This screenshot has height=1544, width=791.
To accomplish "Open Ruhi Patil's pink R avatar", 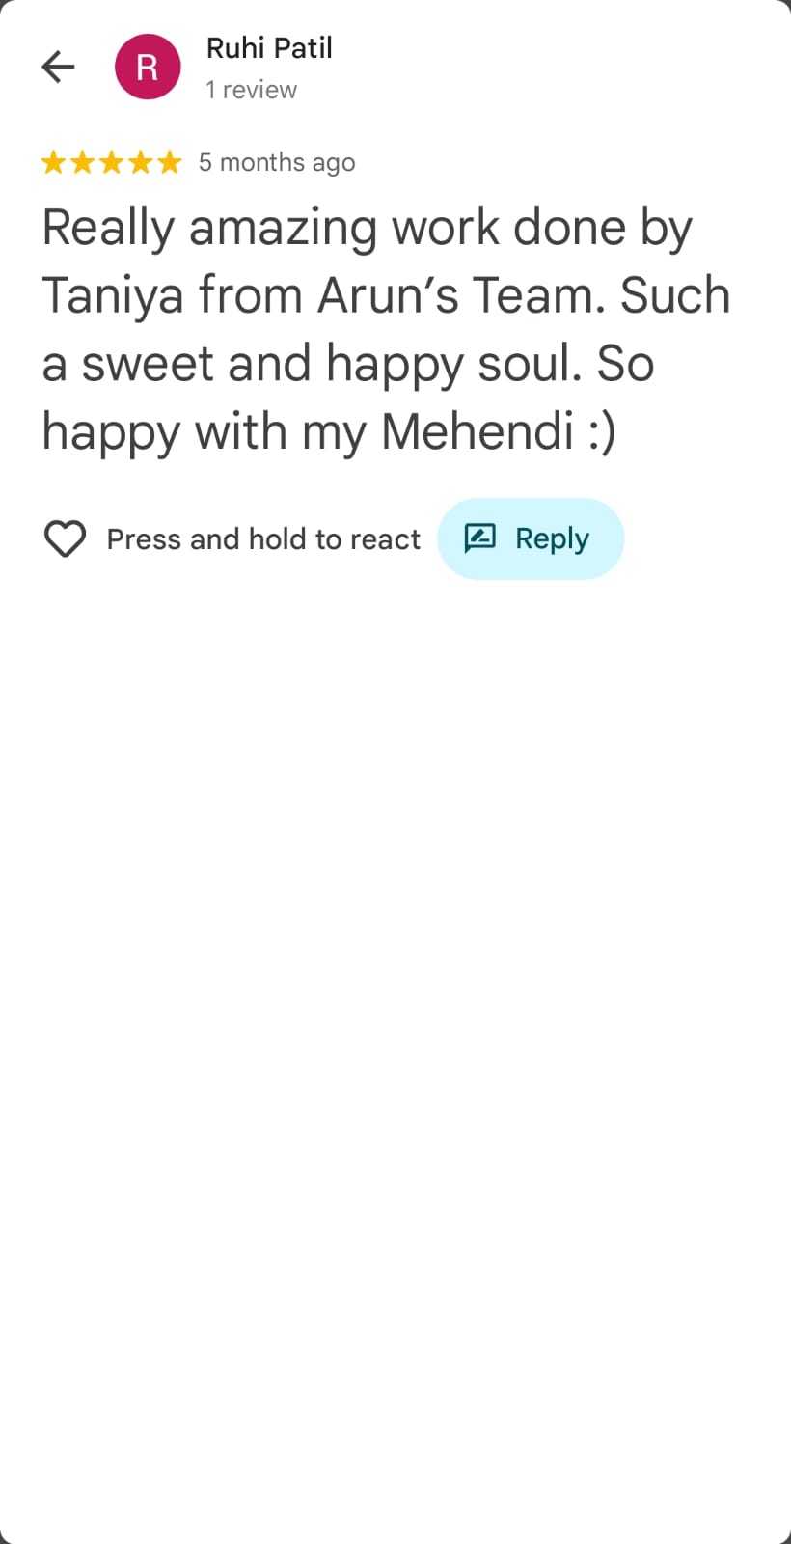I will 148,67.
